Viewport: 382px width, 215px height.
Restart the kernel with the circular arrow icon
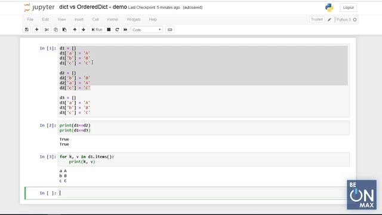click(x=117, y=29)
